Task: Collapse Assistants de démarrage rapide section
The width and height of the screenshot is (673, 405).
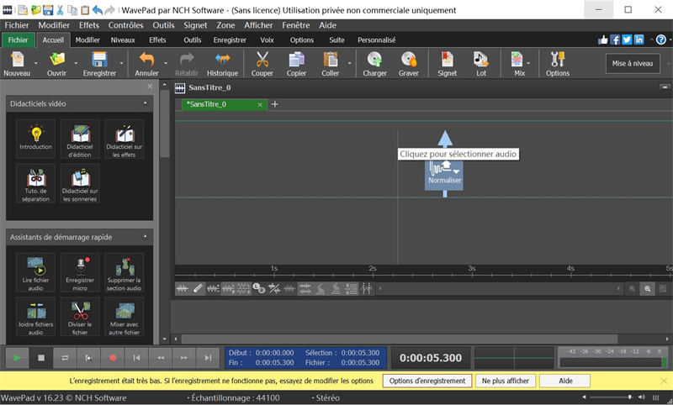Action: (x=145, y=237)
